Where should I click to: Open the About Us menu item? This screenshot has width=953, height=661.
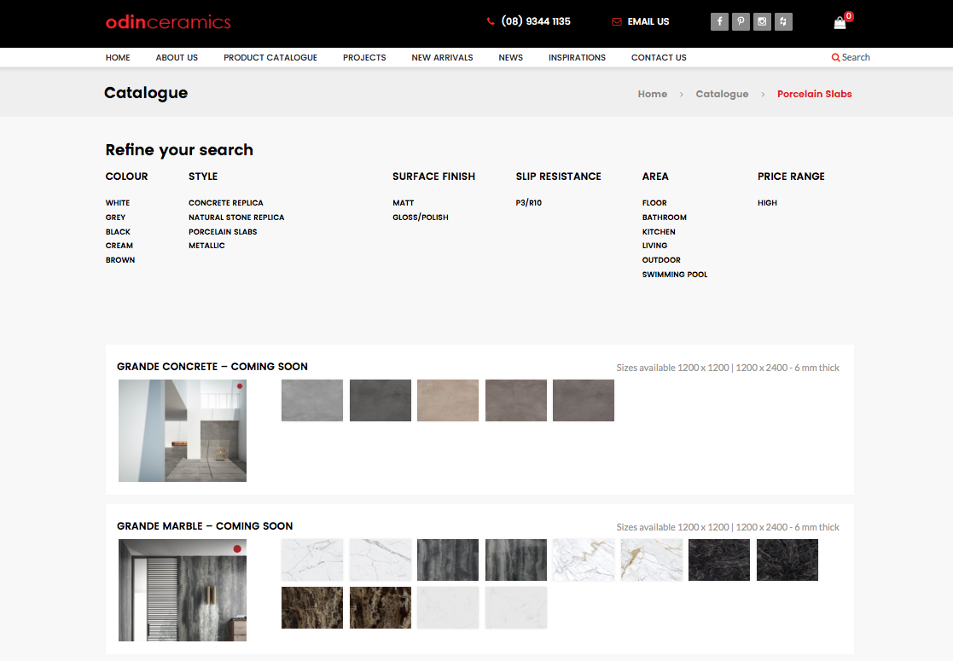tap(177, 58)
